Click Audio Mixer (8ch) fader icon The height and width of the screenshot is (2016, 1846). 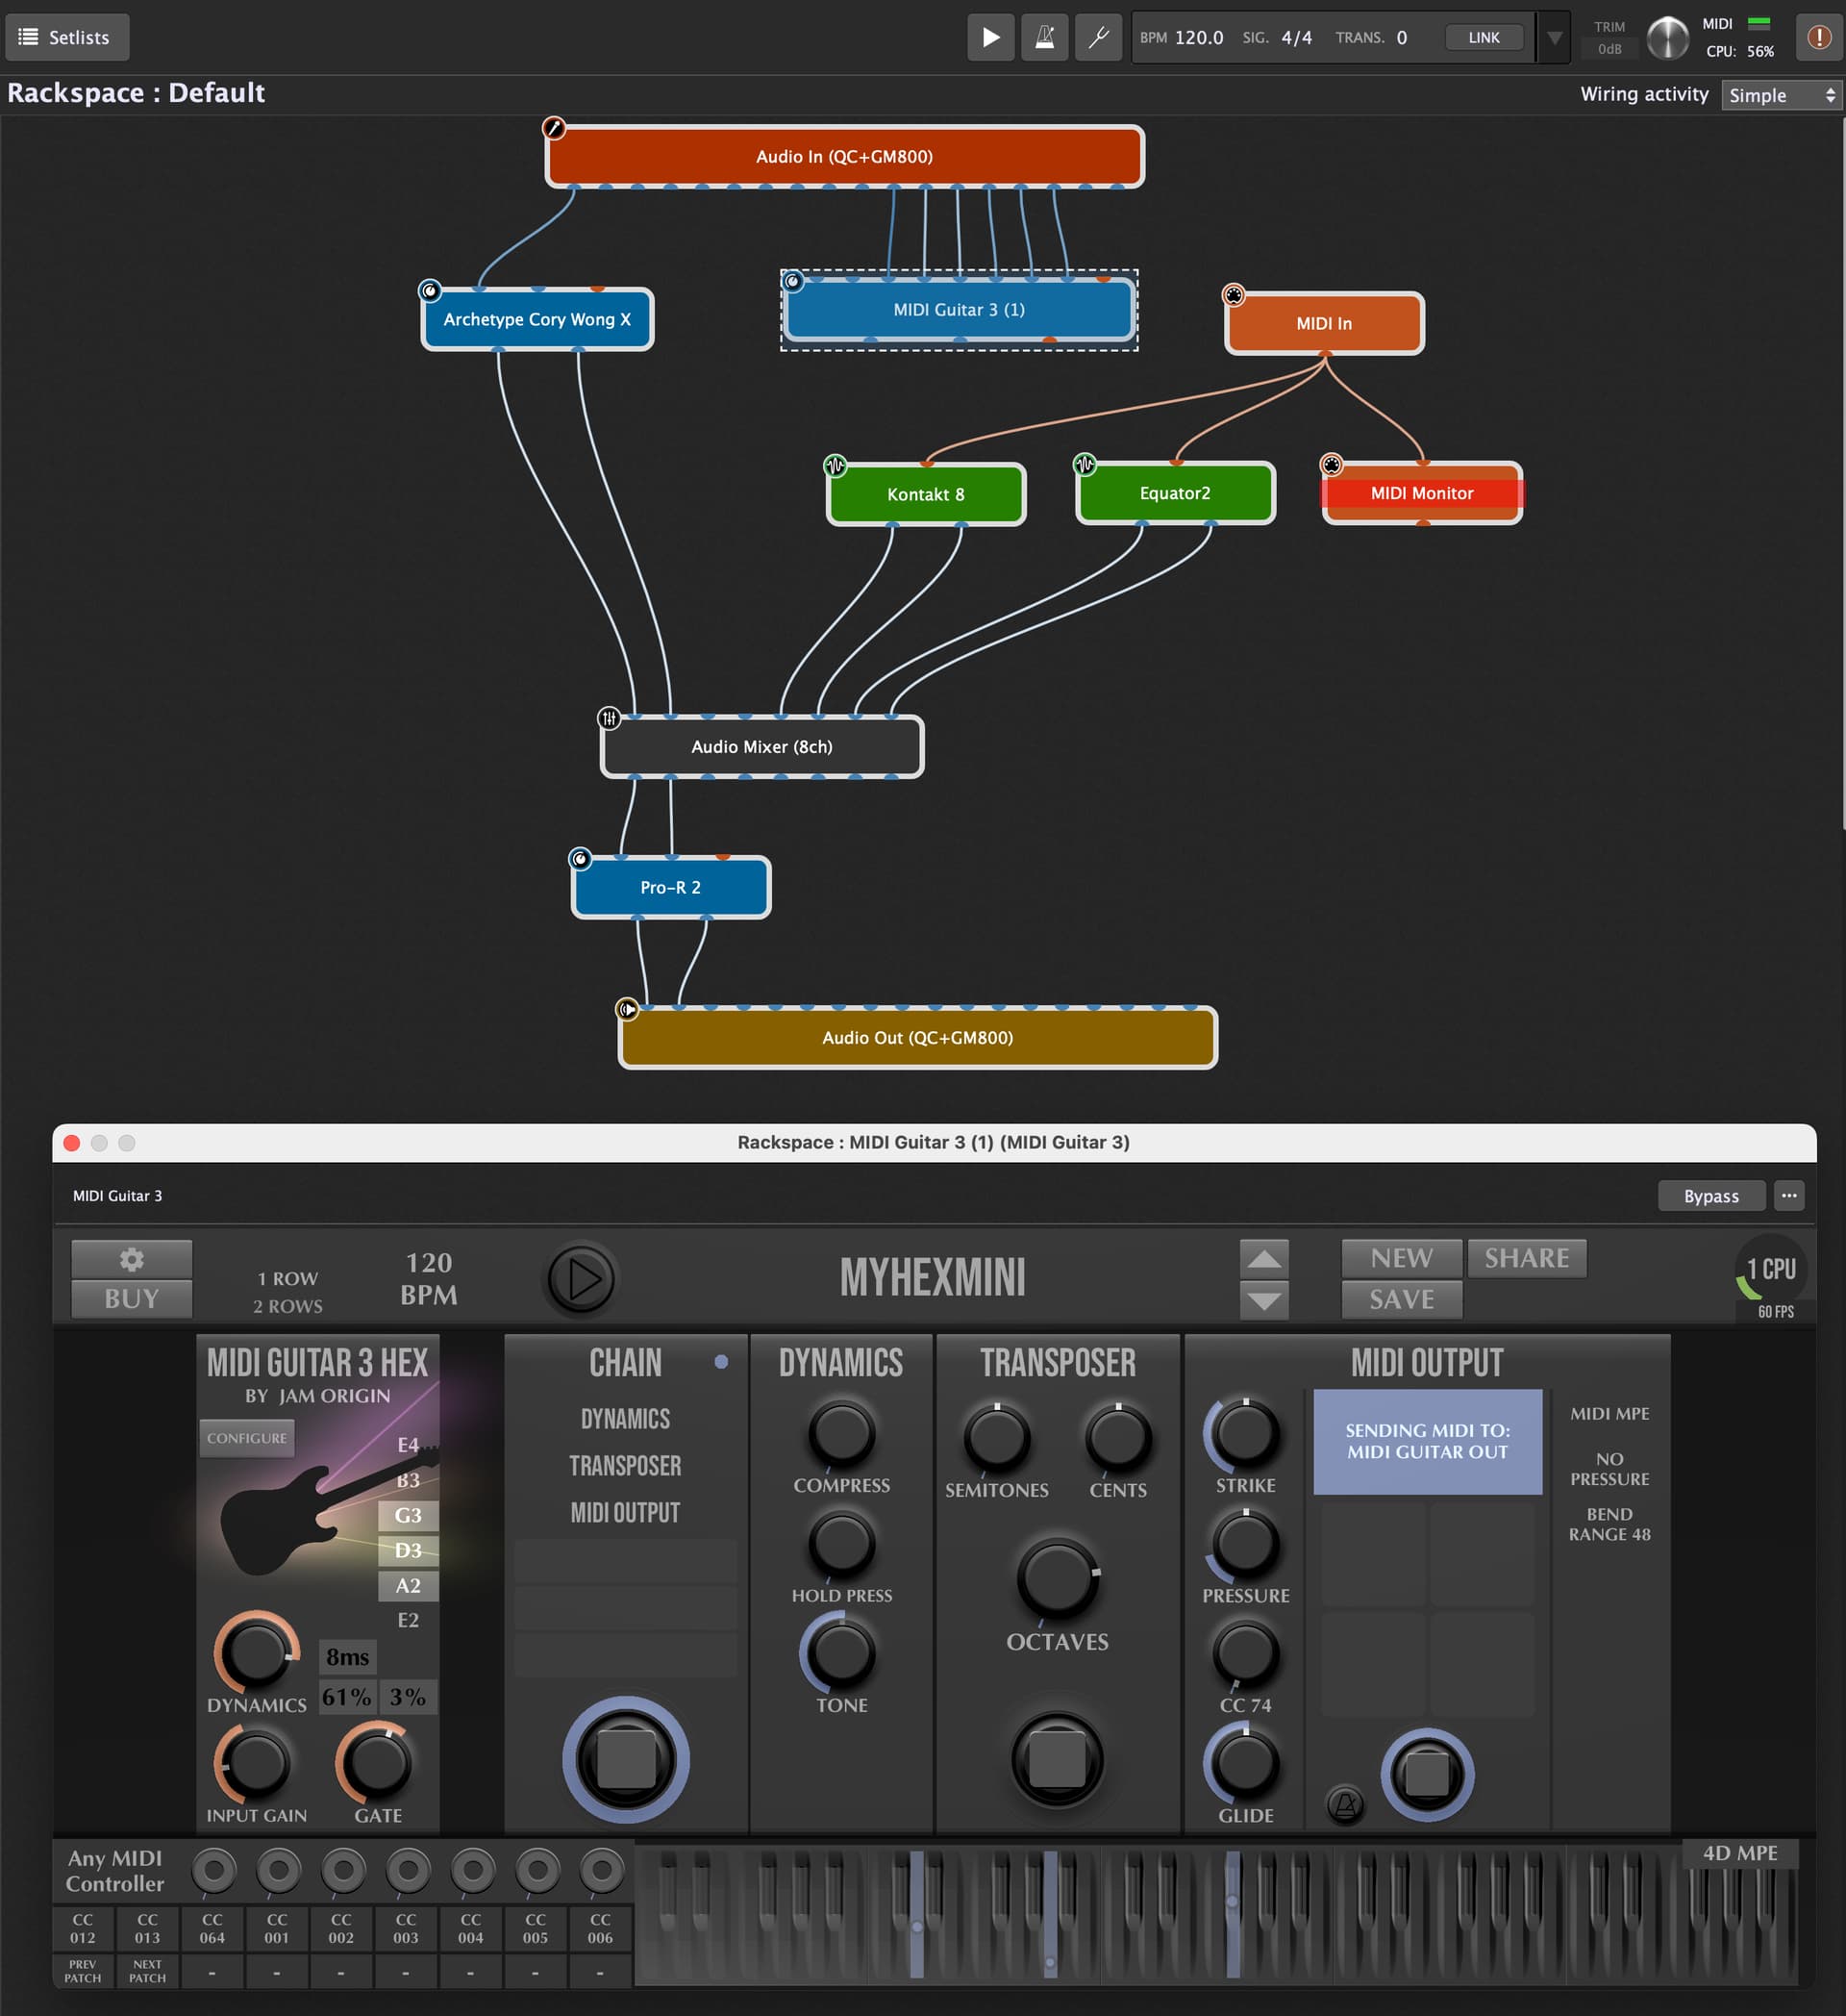(609, 718)
